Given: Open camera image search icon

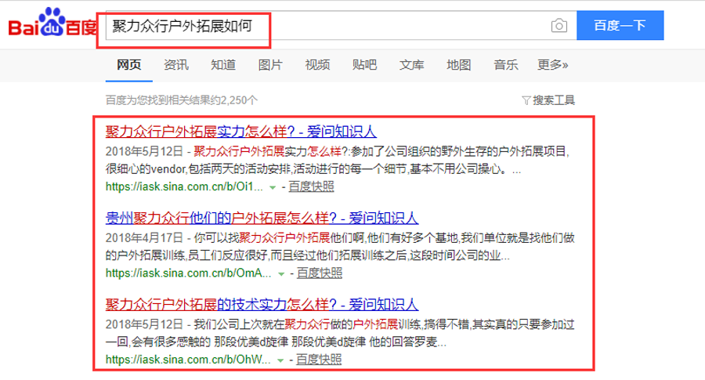Looking at the screenshot, I should pos(559,26).
